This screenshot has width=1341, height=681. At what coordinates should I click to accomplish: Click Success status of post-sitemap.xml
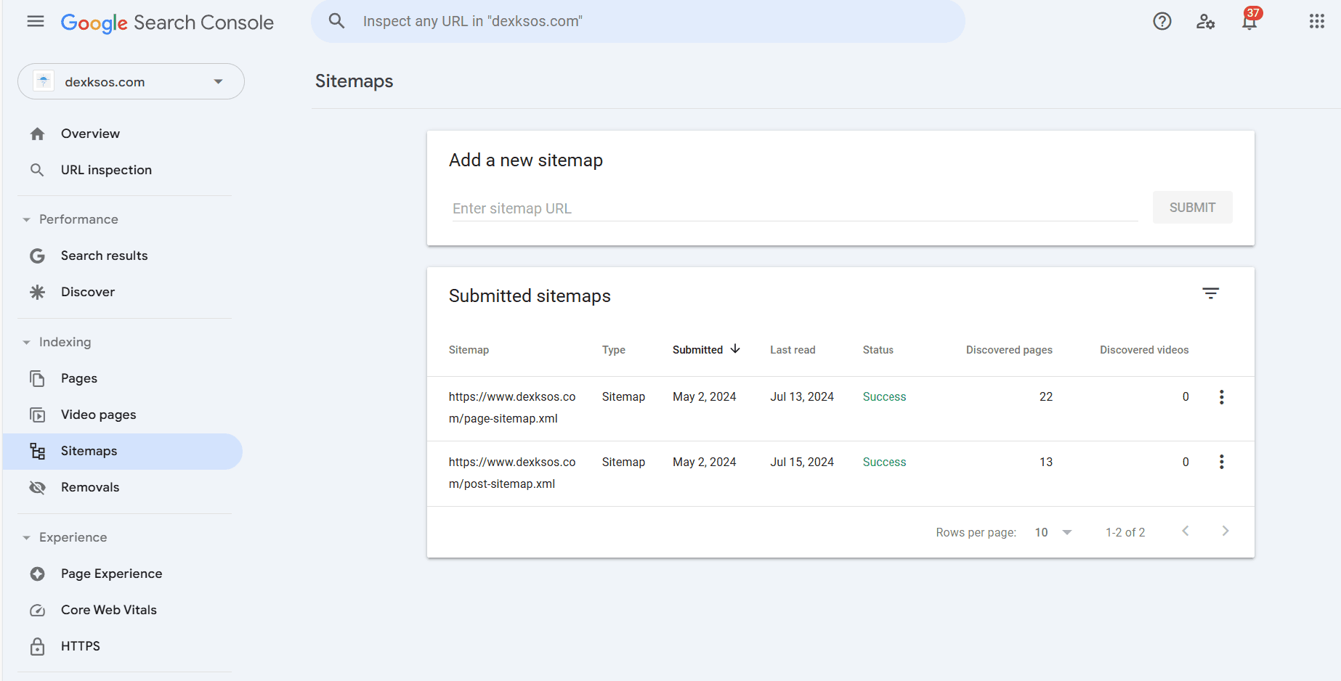coord(884,462)
